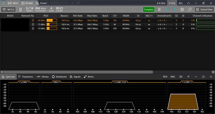215x114 pixels.
Task: Select the Wi-Fi 2 adapter button
Action: [8, 10]
